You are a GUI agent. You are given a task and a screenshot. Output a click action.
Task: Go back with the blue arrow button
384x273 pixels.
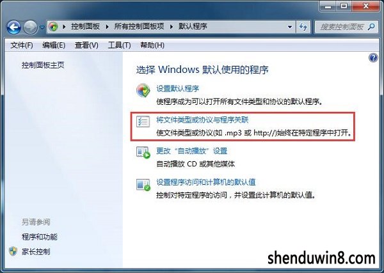coord(13,27)
